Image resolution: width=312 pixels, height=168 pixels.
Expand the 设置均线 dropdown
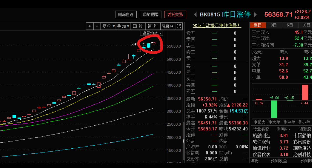pyautogui.click(x=152, y=33)
